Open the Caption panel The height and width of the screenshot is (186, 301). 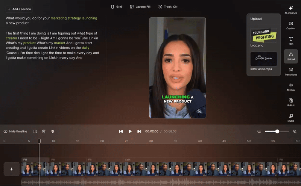point(290,26)
